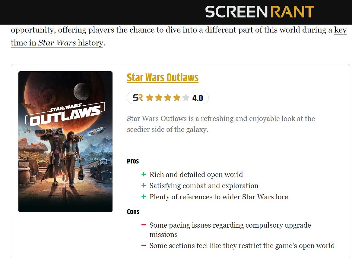The height and width of the screenshot is (258, 352).
Task: Open the Star Wars Outlaws title link
Action: tap(163, 78)
